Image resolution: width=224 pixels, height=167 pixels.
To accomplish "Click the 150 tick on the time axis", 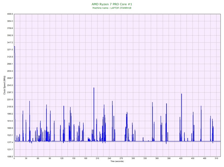I will 74,158.
